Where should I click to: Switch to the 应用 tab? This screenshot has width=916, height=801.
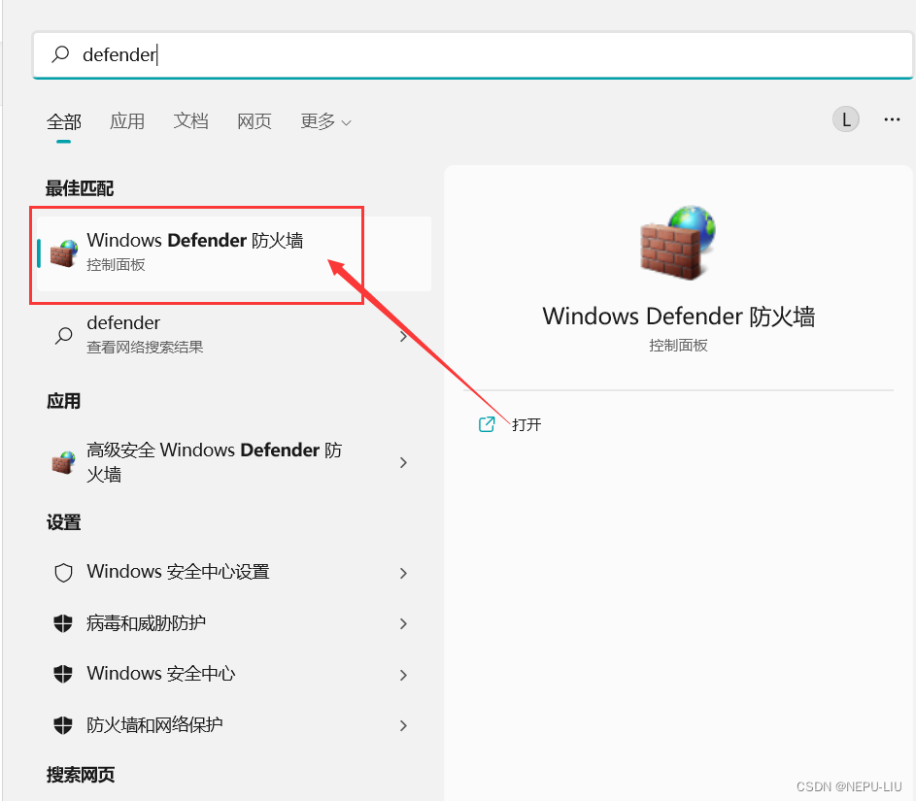(127, 121)
